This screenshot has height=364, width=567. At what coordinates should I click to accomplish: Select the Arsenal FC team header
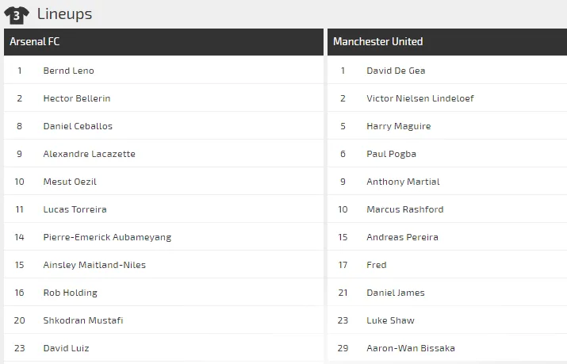[x=34, y=41]
